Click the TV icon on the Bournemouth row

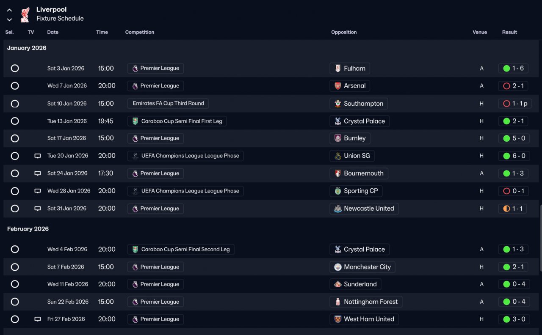(x=38, y=173)
